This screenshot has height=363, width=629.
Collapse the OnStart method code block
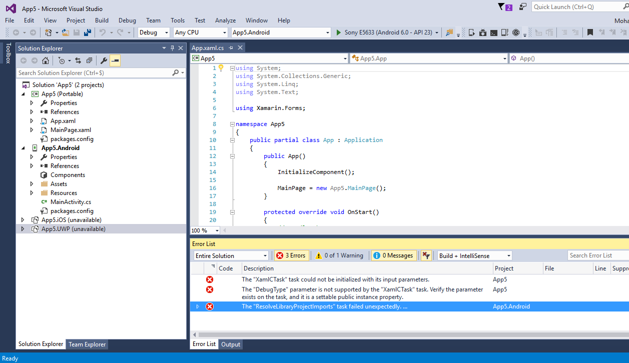(x=232, y=212)
